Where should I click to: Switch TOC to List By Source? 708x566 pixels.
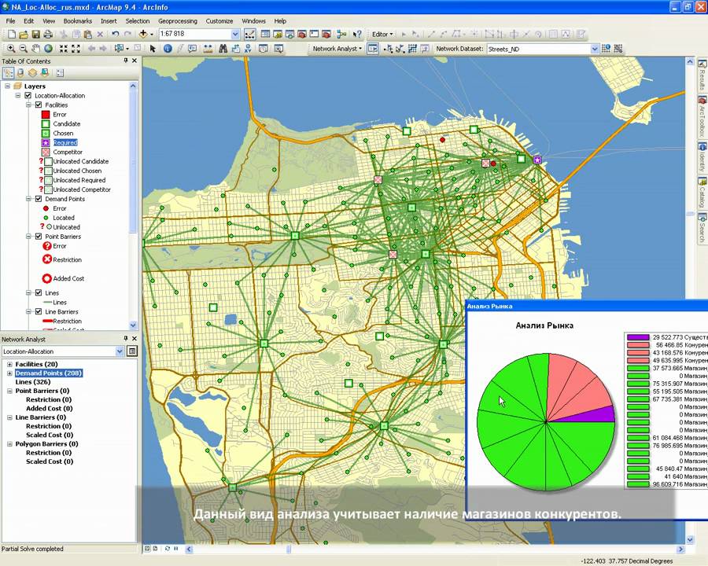(20, 72)
